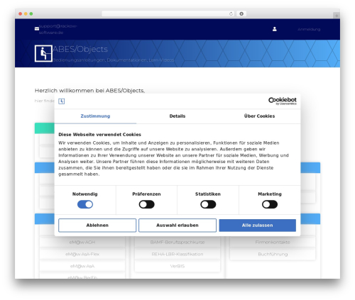Click the ABES/Objects site title

point(80,49)
